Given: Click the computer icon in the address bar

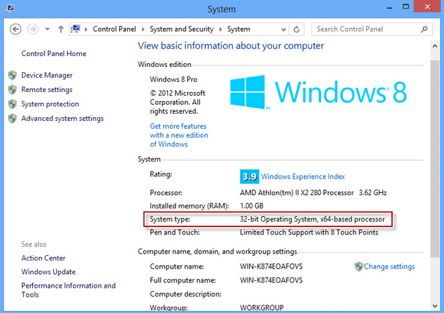Looking at the screenshot, I should (76, 29).
